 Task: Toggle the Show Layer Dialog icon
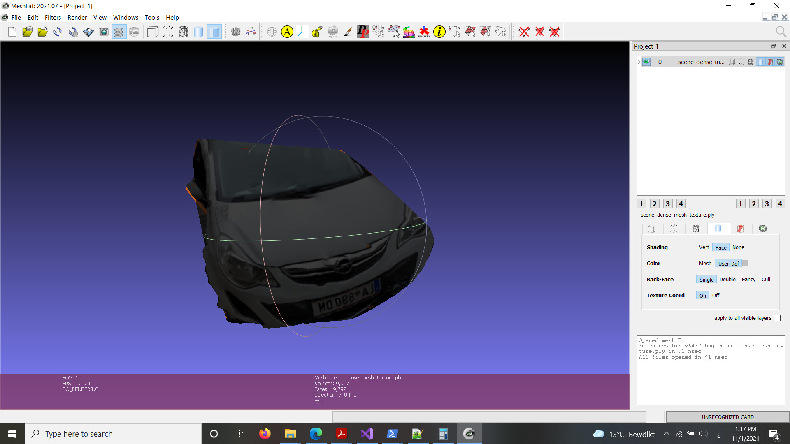tap(118, 32)
